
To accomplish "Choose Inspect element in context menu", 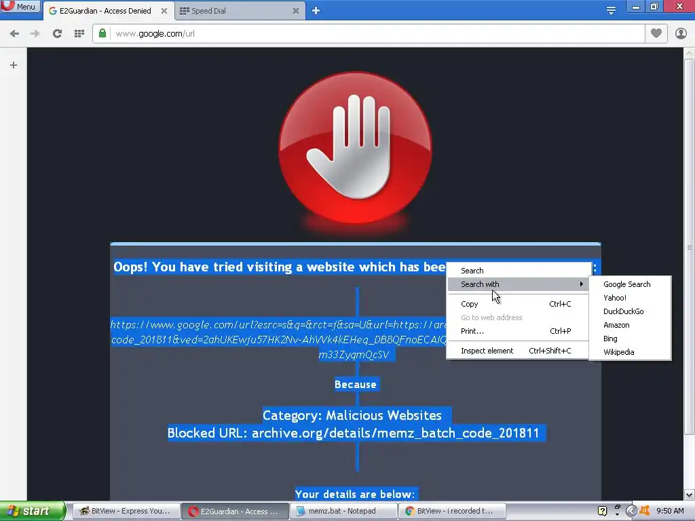I will click(x=517, y=351).
